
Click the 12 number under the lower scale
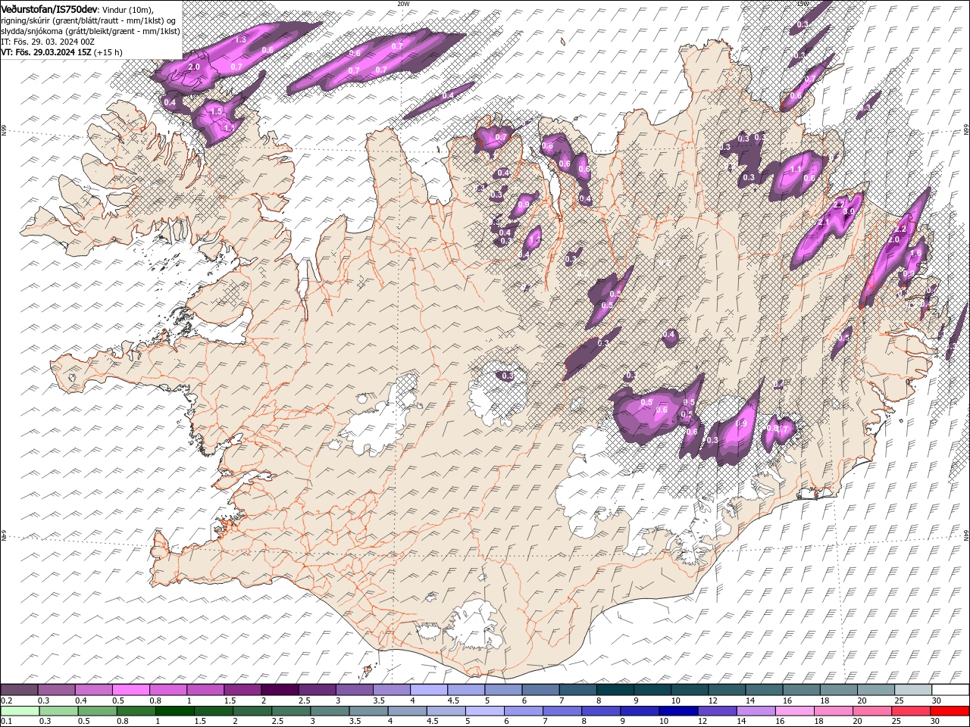(x=702, y=721)
